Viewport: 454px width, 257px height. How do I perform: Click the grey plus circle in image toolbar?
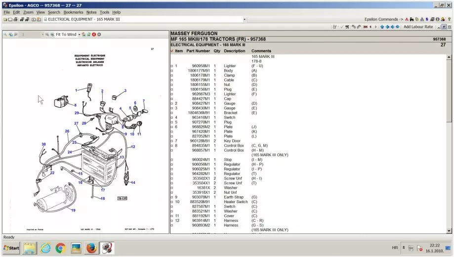[x=99, y=35]
